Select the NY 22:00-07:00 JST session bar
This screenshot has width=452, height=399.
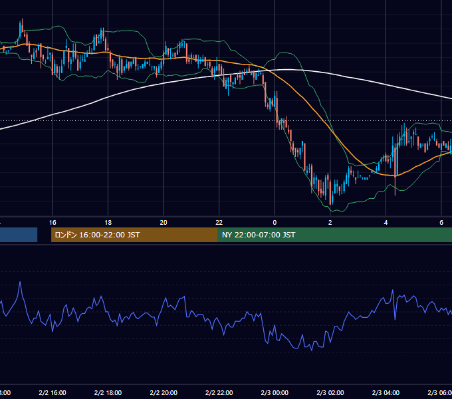coord(334,235)
